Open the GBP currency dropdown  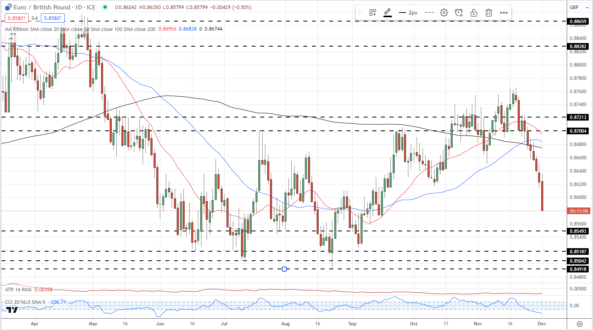(x=579, y=7)
